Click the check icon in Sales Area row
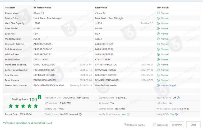203x129 pixels. (158, 34)
